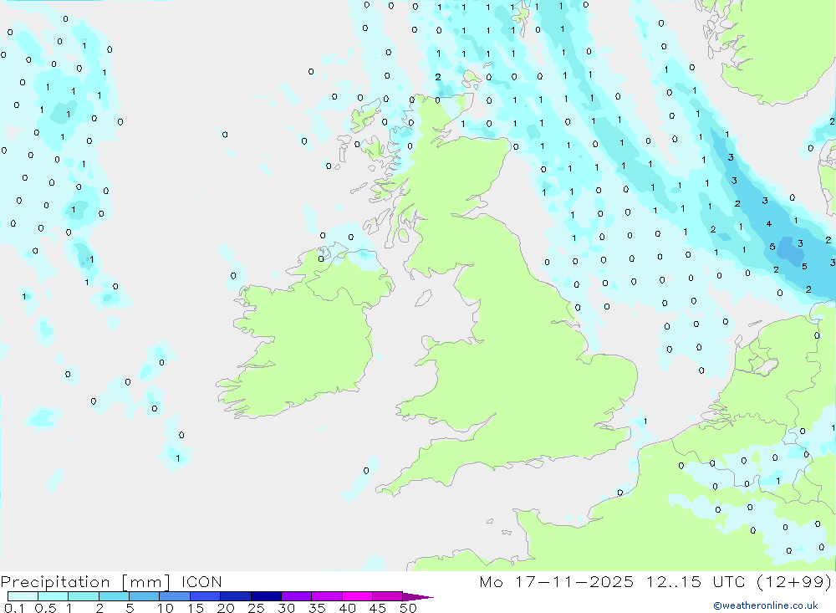The image size is (836, 613).
Task: Select the 0.1–0.5 mm legend swatch
Action: tap(23, 596)
